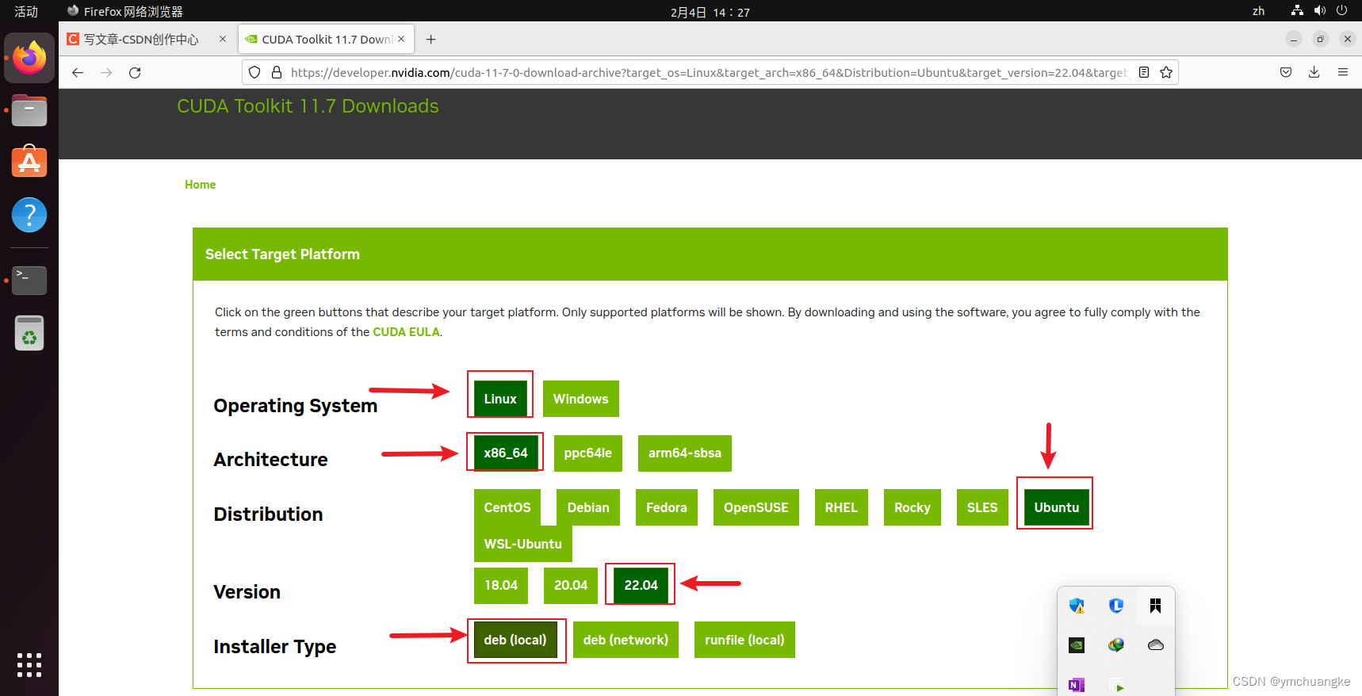Switch to CUDA Toolkit 11.7 tab
This screenshot has width=1362, height=696.
(326, 39)
